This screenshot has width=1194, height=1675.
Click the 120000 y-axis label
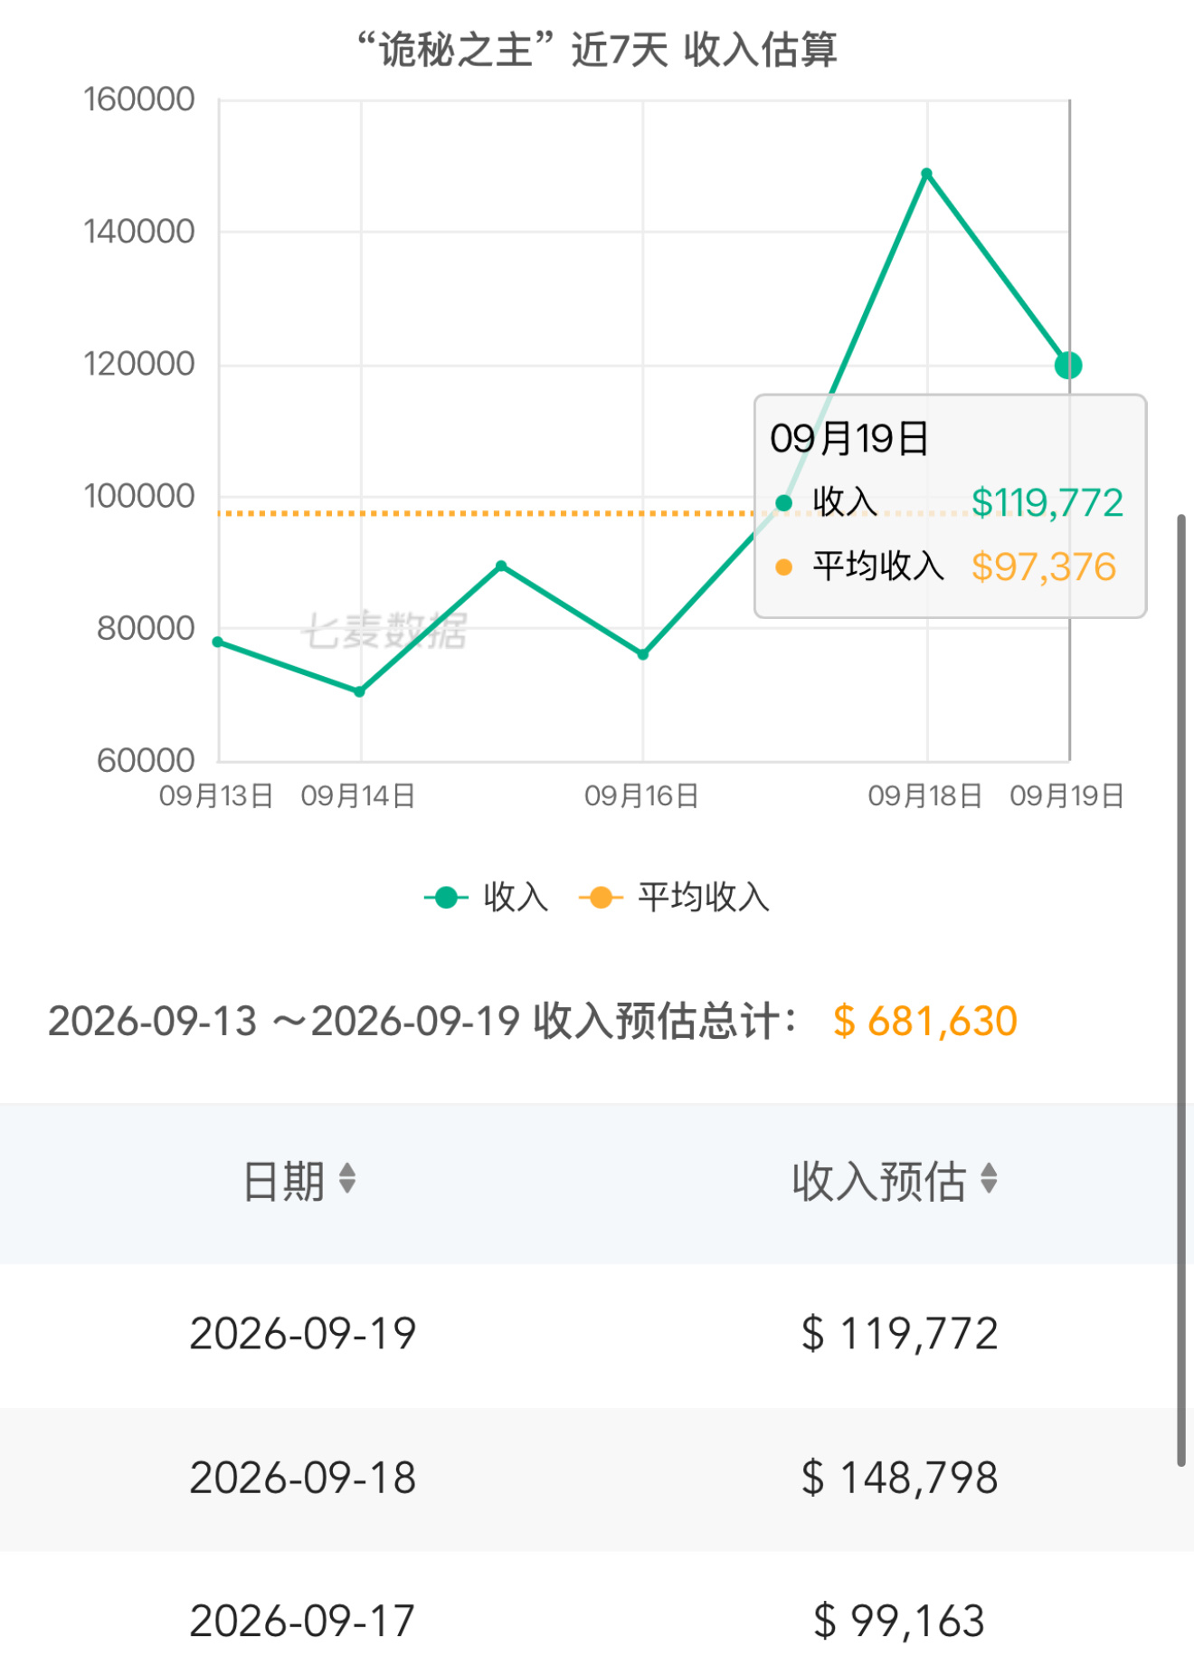point(139,364)
